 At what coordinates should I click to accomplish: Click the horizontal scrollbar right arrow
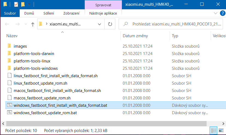[x=223, y=123]
